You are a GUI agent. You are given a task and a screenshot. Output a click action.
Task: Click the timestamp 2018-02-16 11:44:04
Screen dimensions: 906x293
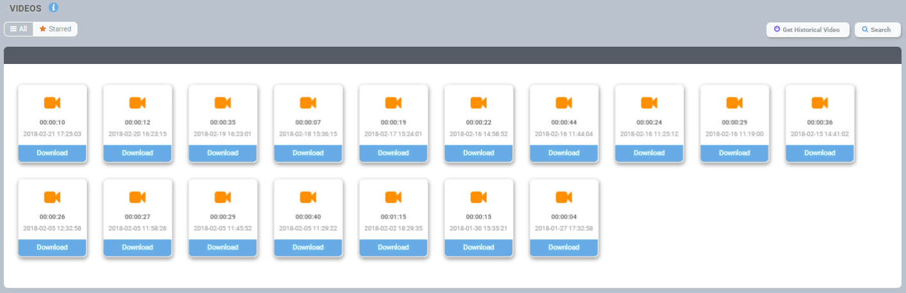pos(564,134)
